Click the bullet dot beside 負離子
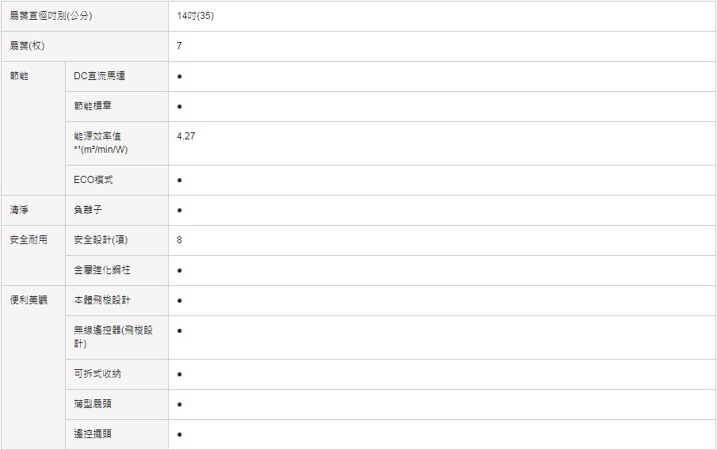The width and height of the screenshot is (717, 450). pyautogui.click(x=180, y=211)
